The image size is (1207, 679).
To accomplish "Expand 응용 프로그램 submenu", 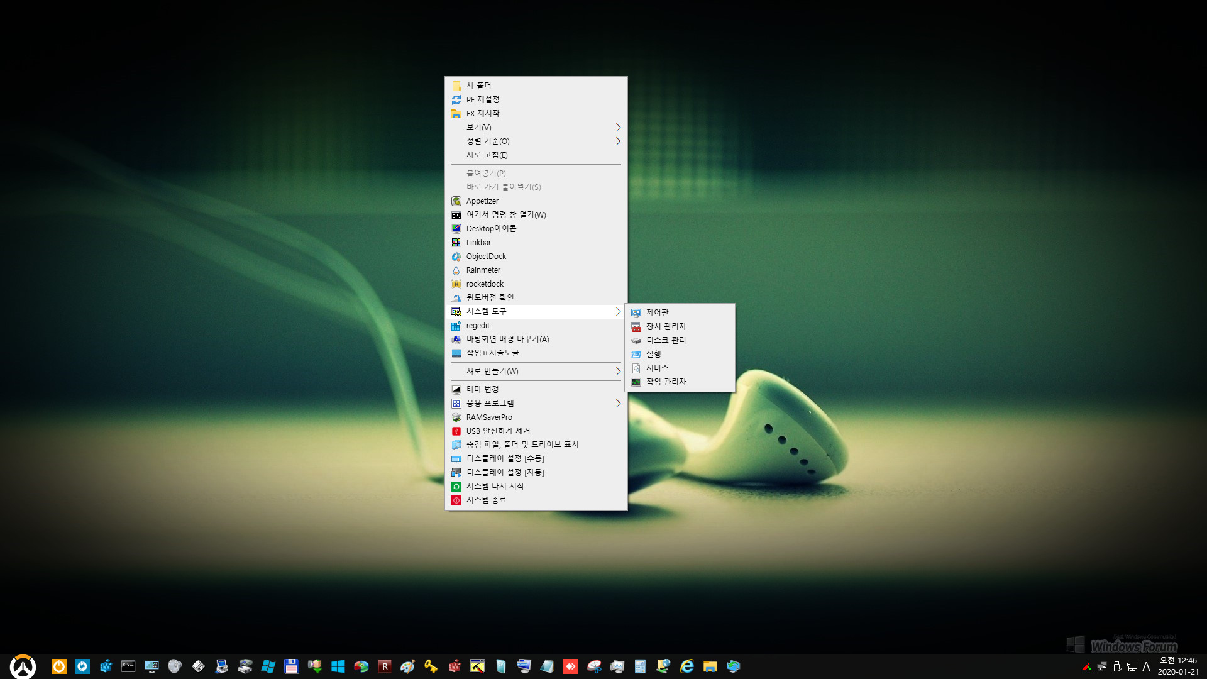I will 536,404.
